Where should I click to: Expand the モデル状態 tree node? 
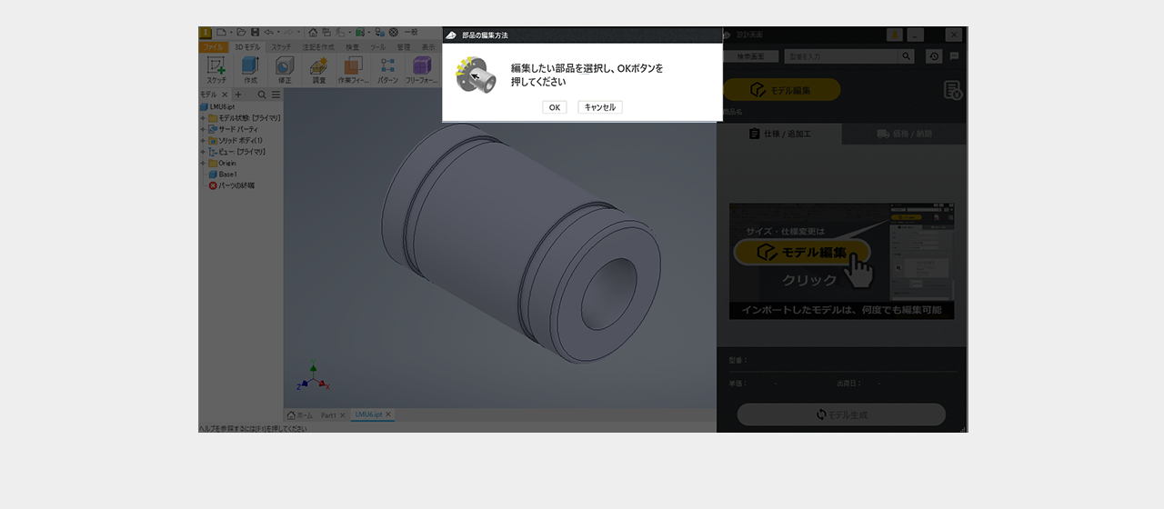(203, 118)
